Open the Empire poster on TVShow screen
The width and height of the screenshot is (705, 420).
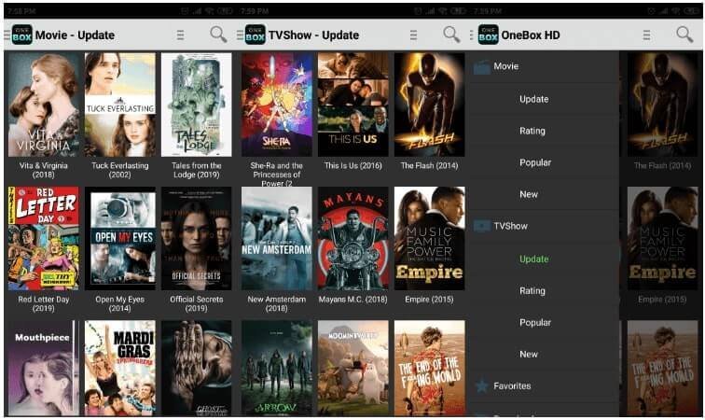point(429,238)
